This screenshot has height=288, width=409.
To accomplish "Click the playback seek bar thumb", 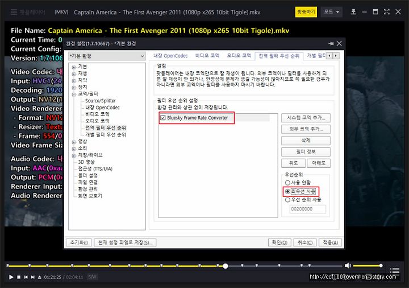I will coord(226,266).
